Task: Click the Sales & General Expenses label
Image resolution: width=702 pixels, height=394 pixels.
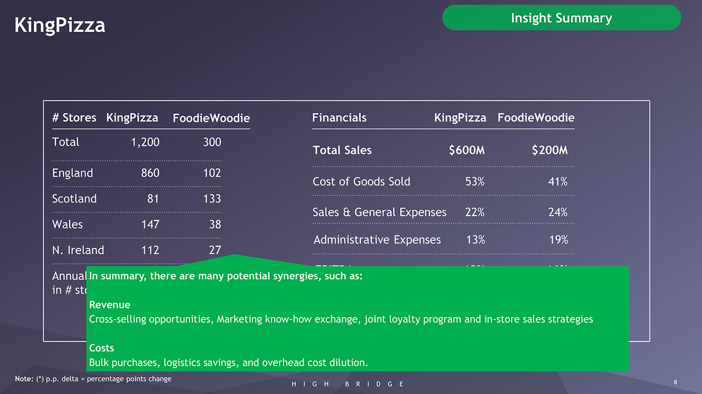Action: click(379, 212)
